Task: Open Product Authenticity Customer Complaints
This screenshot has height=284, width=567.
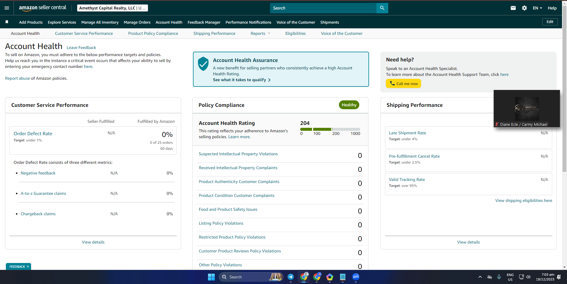Action: (x=239, y=182)
